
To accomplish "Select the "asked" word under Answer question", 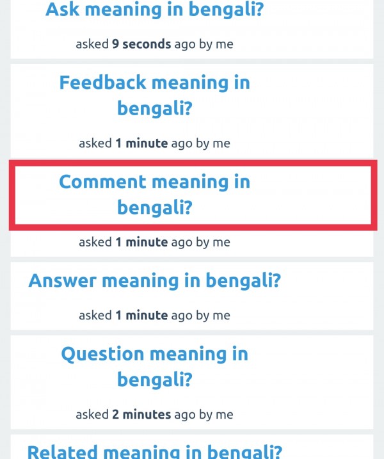I will [95, 315].
